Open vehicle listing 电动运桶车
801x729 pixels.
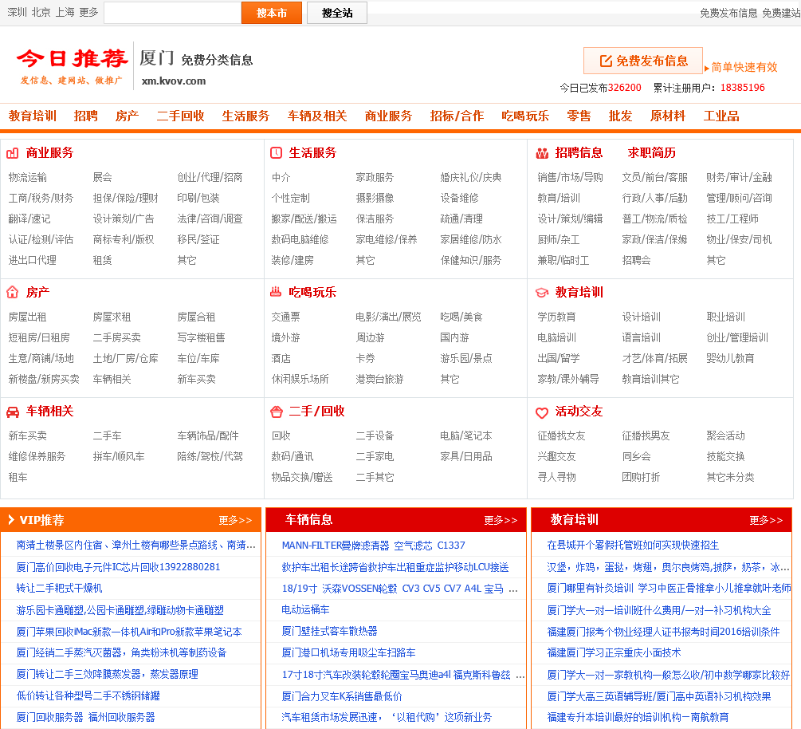[x=305, y=610]
